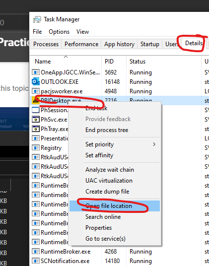Select the Details tab
The height and width of the screenshot is (266, 209).
coord(194,43)
